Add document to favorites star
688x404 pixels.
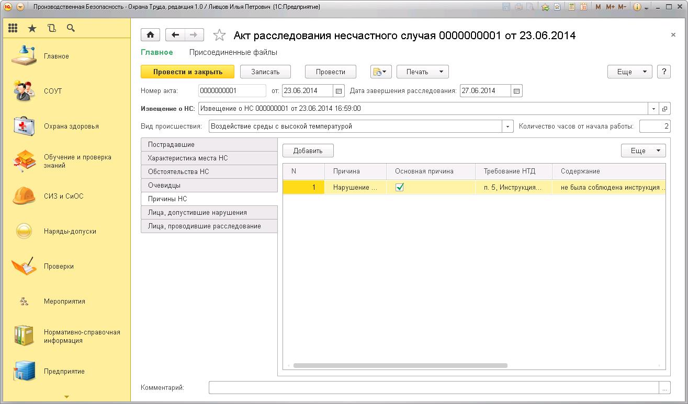220,36
